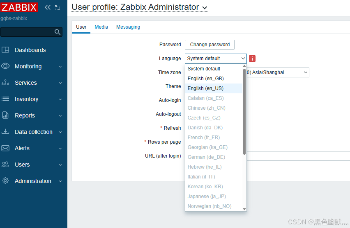Screen dimensions: 350x228
Task: Open Data collection label in sidebar
Action: pos(34,132)
